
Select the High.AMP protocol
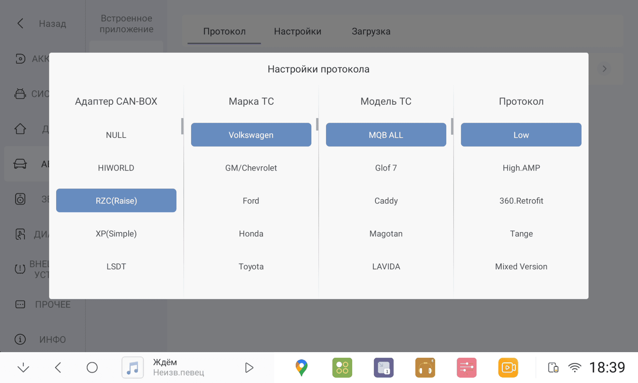tap(521, 168)
